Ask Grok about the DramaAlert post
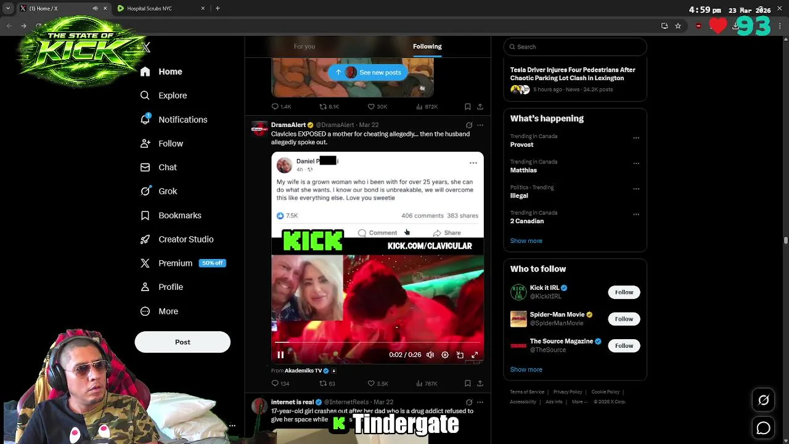Screen dimensions: 789x444 [469, 125]
